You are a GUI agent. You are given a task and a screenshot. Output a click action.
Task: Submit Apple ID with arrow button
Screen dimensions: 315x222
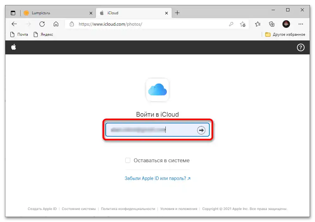point(201,130)
